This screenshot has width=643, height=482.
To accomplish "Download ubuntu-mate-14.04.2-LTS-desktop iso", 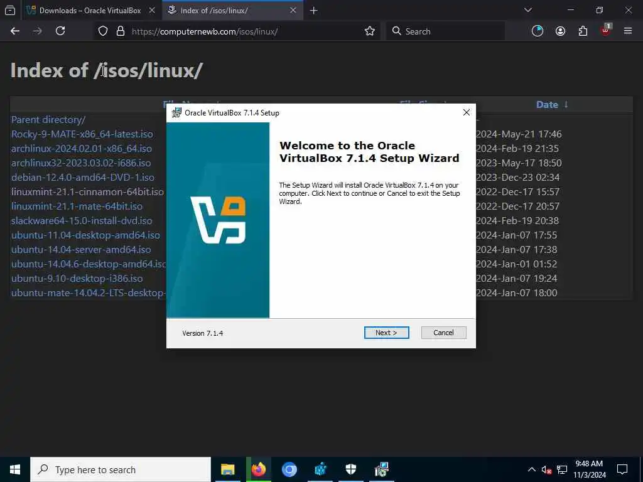I will [89, 292].
